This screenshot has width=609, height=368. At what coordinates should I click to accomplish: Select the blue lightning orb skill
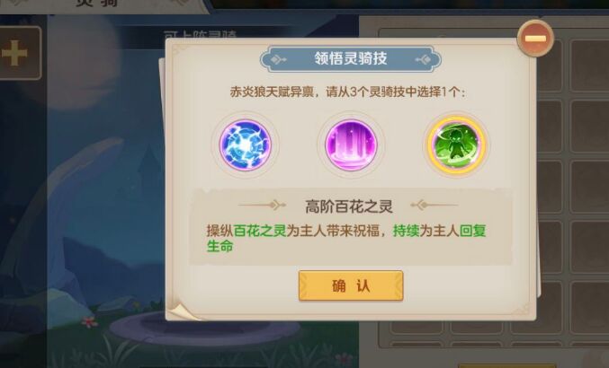(x=245, y=145)
